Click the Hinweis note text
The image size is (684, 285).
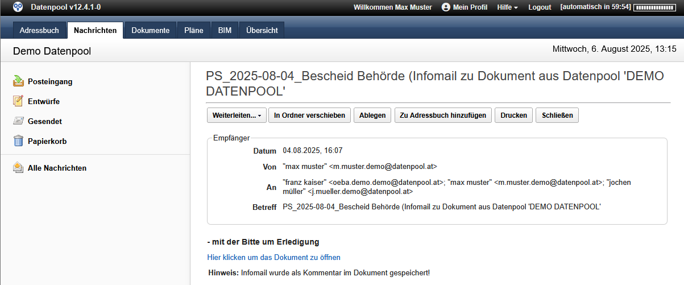tap(319, 273)
